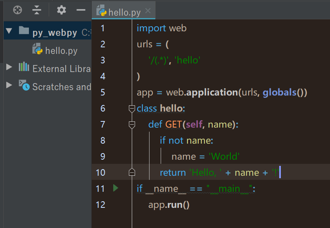
Task: Click the Python file icon beside hello.py in tree
Action: 38,50
